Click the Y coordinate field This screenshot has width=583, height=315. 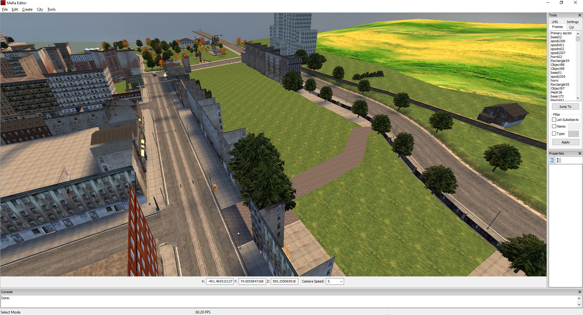click(252, 281)
